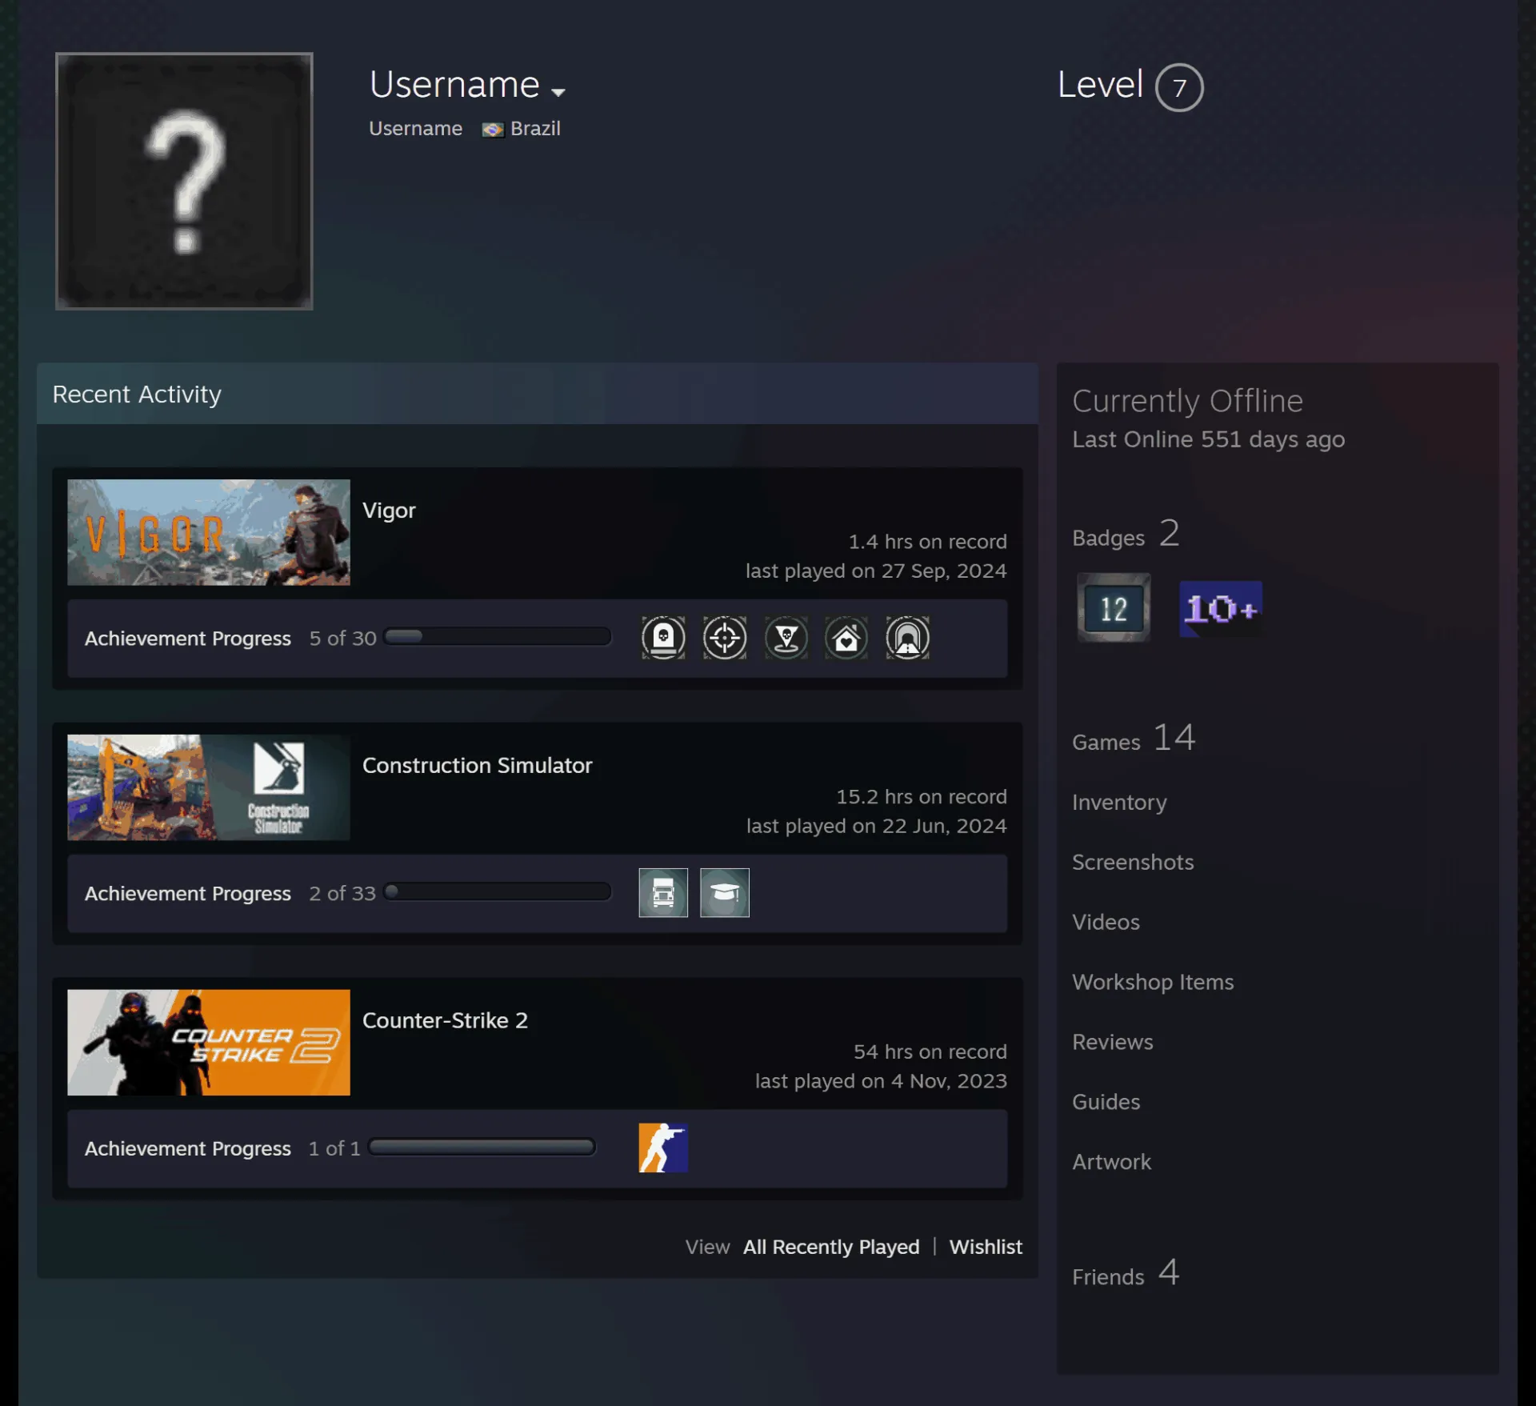Screen dimensions: 1536x1406
Task: Open the profile avatar question-mark image
Action: [184, 181]
